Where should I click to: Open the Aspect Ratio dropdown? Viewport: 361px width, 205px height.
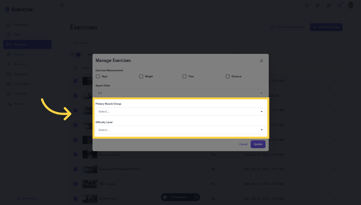coord(180,93)
